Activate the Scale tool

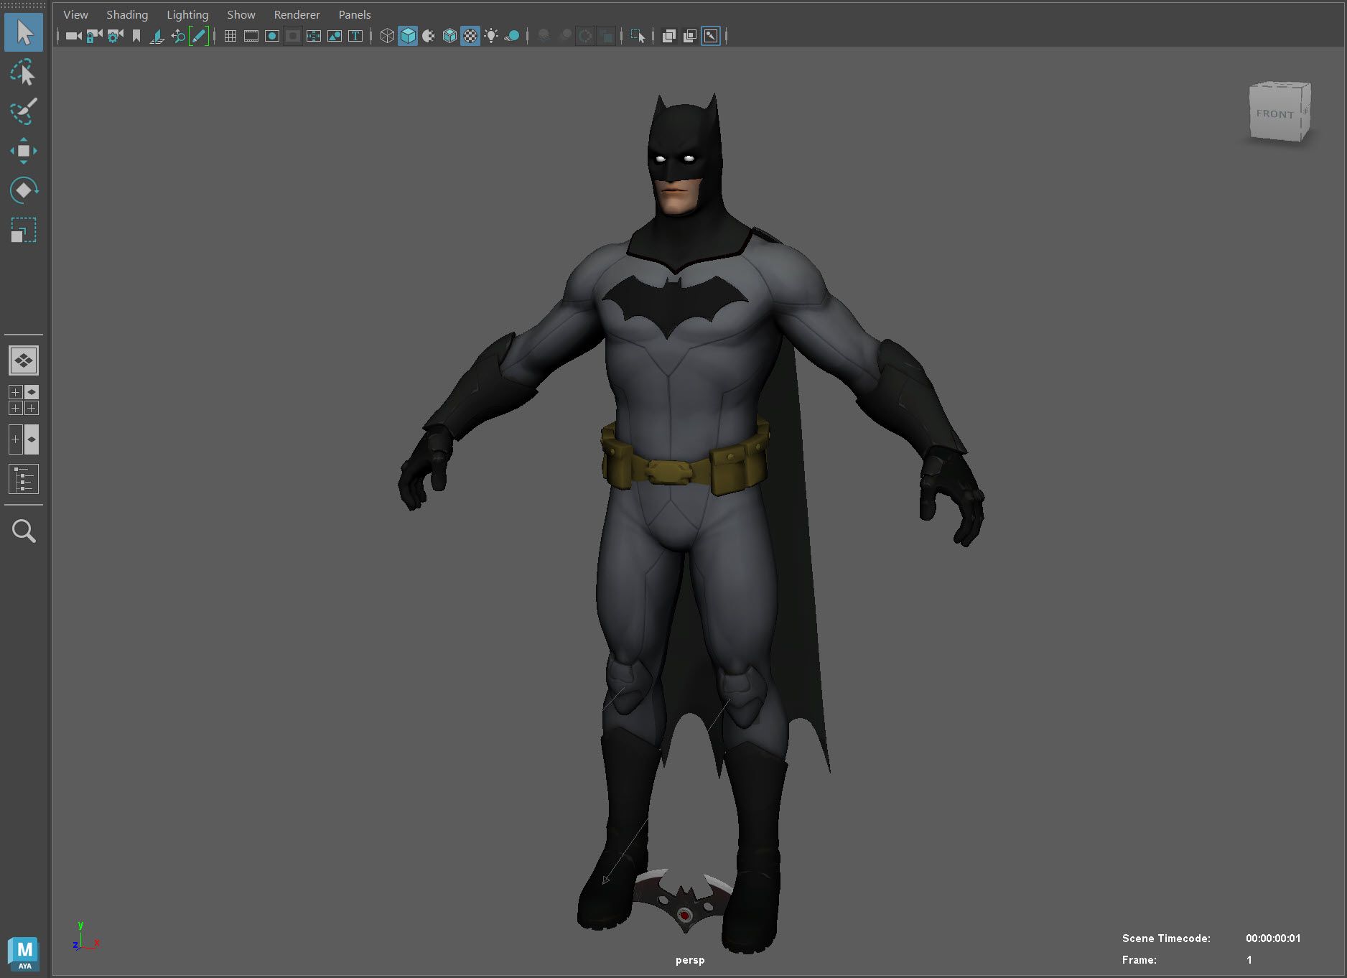click(x=24, y=230)
